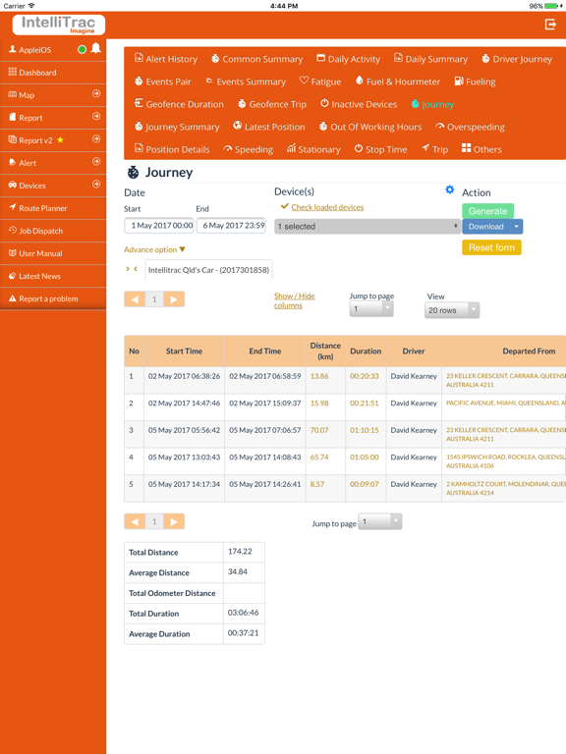This screenshot has width=566, height=754.
Task: Open the 1 selected devices dropdown
Action: (x=368, y=227)
